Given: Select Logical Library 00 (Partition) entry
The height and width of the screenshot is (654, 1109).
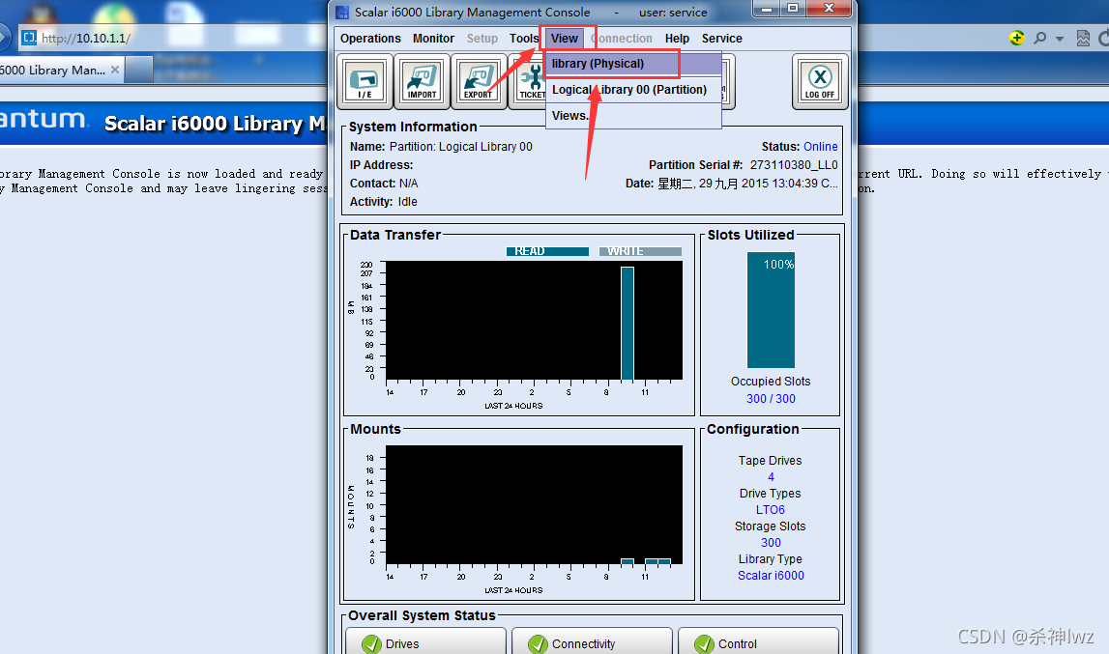Looking at the screenshot, I should point(633,90).
